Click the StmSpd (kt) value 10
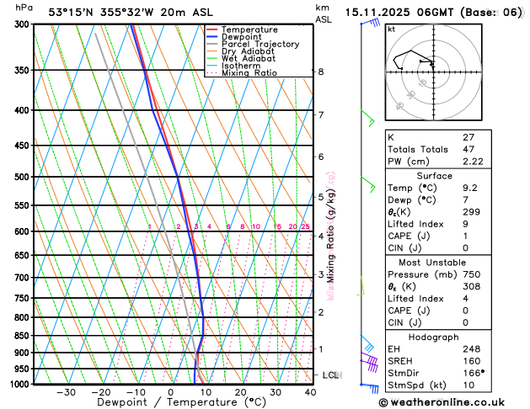Screen dimensions: 530x409 pyautogui.click(x=468, y=385)
